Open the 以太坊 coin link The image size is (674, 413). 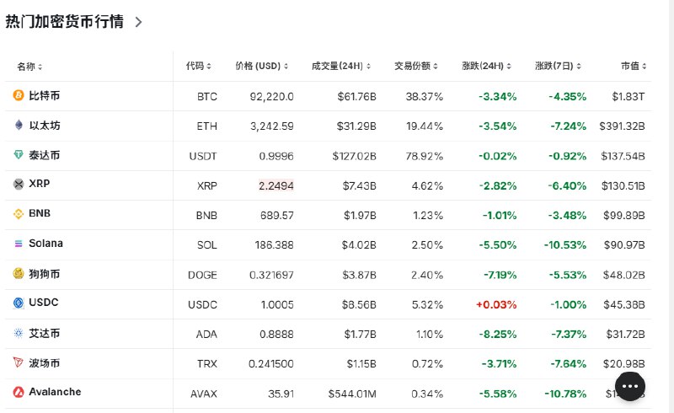click(x=45, y=126)
